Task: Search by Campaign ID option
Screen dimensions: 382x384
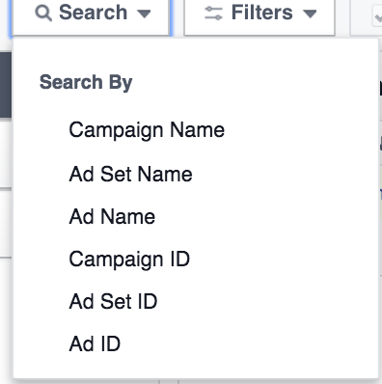Action: 129,260
